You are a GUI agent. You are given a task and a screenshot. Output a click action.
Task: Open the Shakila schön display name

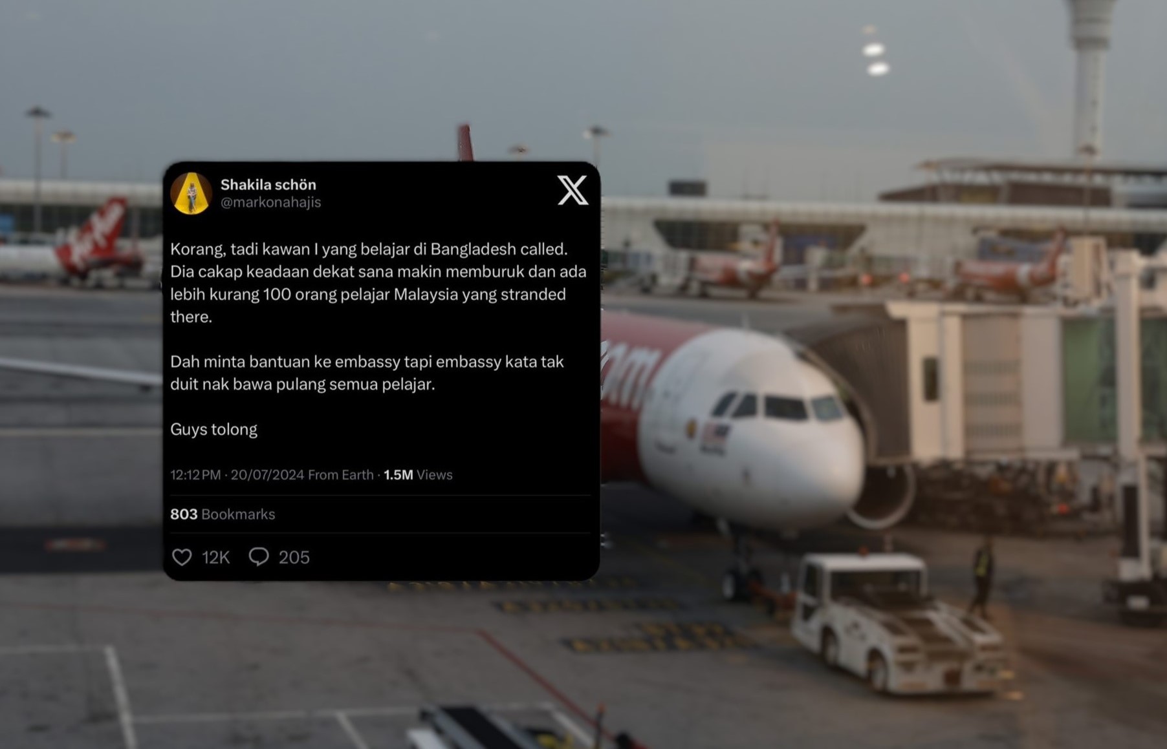pyautogui.click(x=268, y=184)
